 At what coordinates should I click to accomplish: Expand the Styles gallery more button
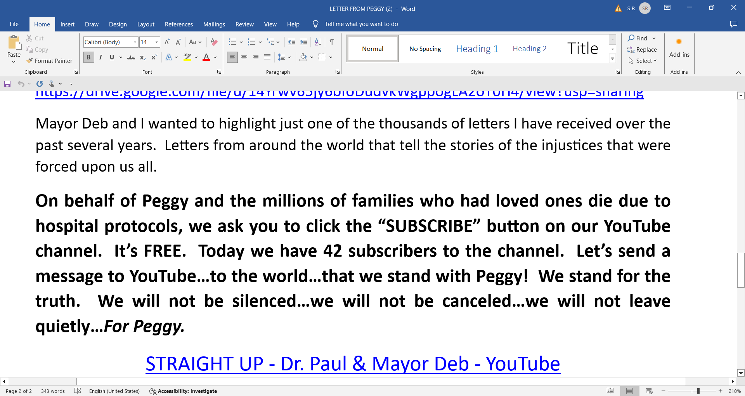click(x=613, y=59)
